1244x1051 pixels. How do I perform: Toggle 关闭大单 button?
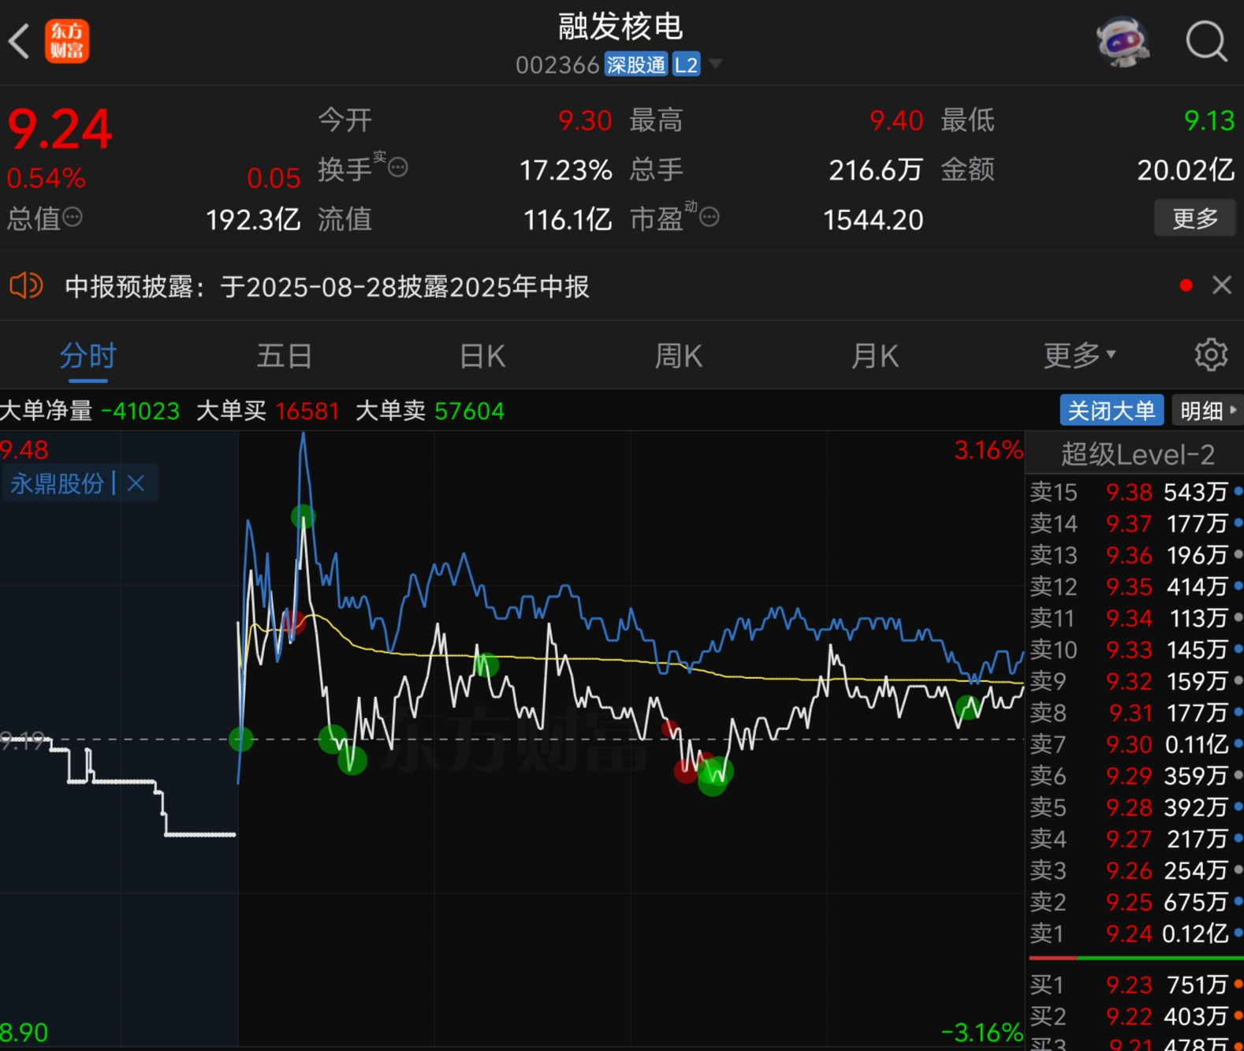click(1112, 410)
